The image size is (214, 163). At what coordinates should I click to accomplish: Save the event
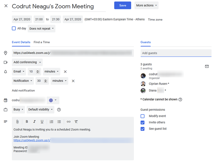tap(123, 5)
